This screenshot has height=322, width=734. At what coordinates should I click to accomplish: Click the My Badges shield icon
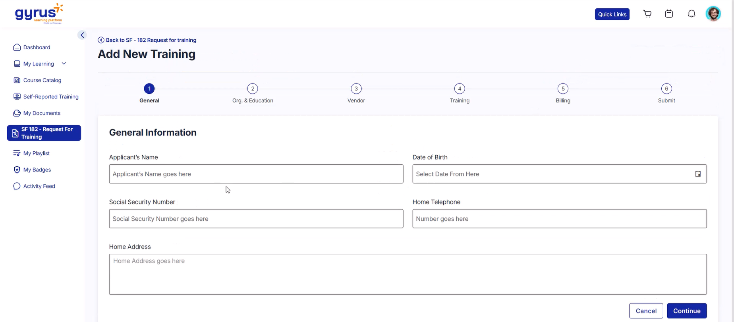17,170
